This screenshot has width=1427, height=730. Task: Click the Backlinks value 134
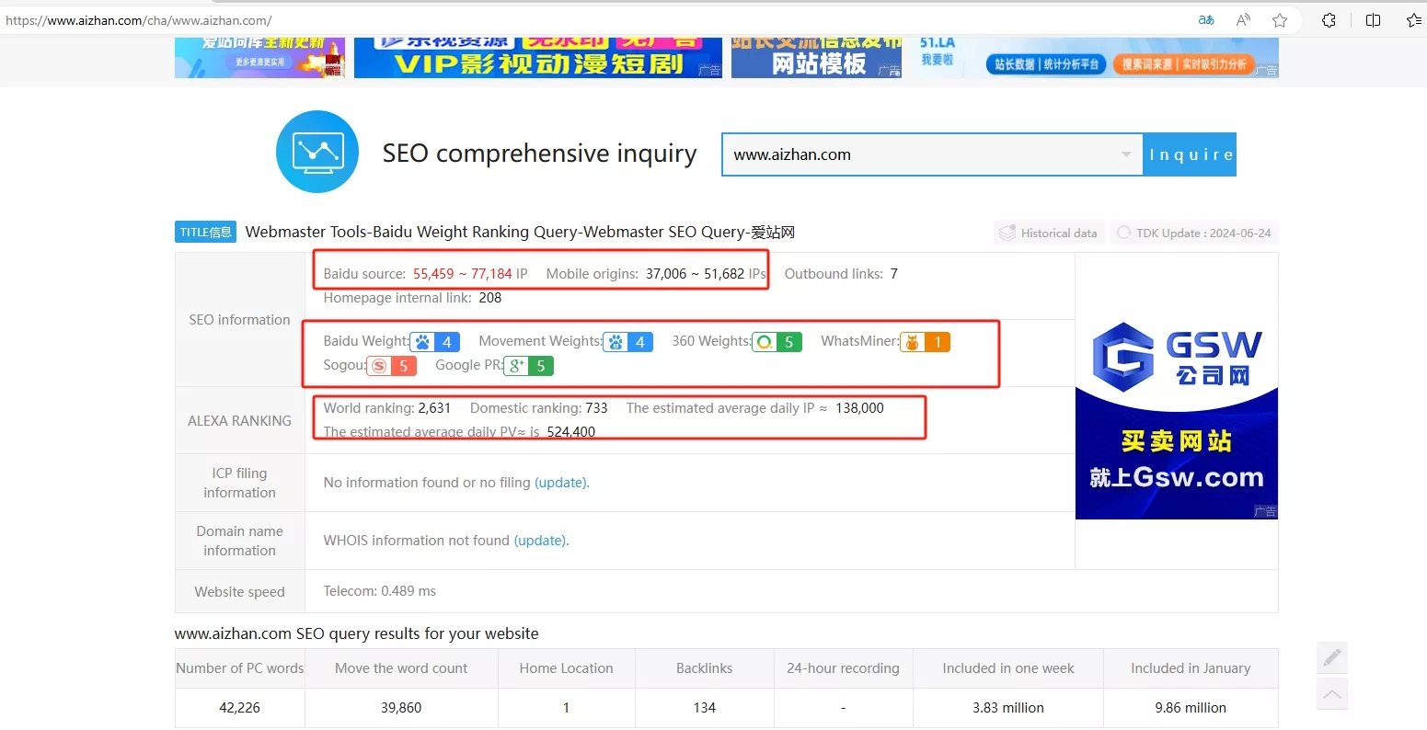click(x=705, y=708)
